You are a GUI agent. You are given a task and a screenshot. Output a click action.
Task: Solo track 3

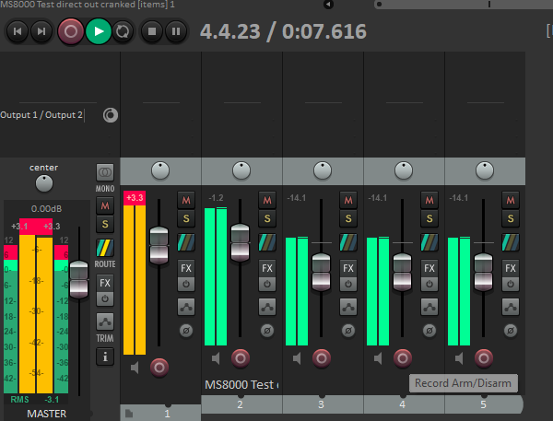click(x=347, y=218)
